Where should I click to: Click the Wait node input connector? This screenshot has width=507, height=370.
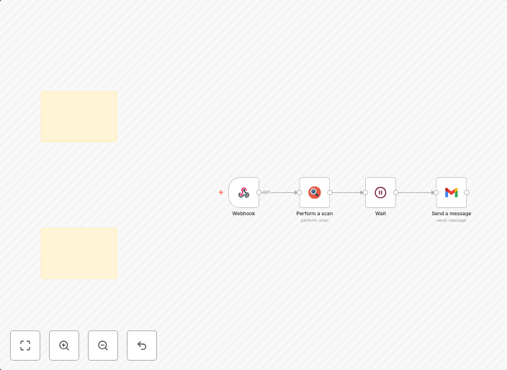point(365,193)
